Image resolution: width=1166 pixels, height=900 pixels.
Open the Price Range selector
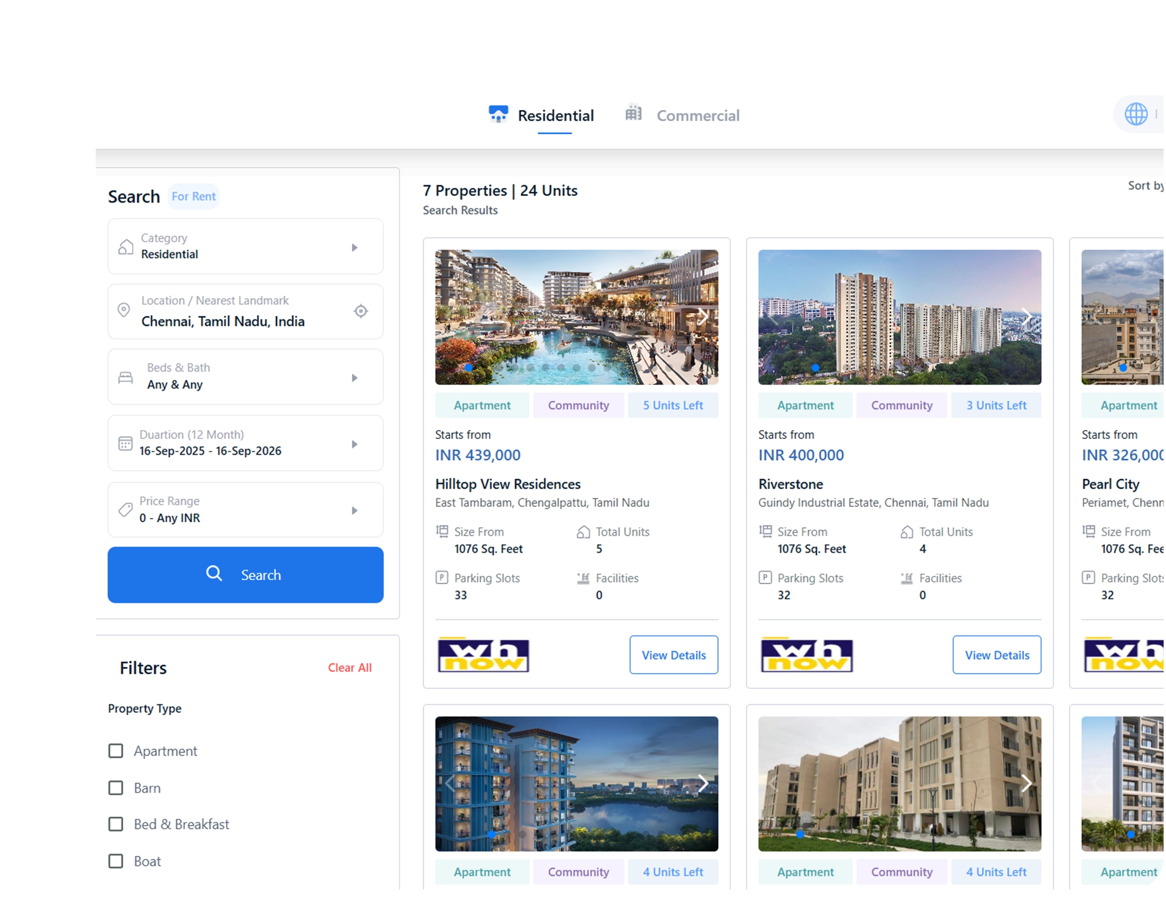[354, 510]
